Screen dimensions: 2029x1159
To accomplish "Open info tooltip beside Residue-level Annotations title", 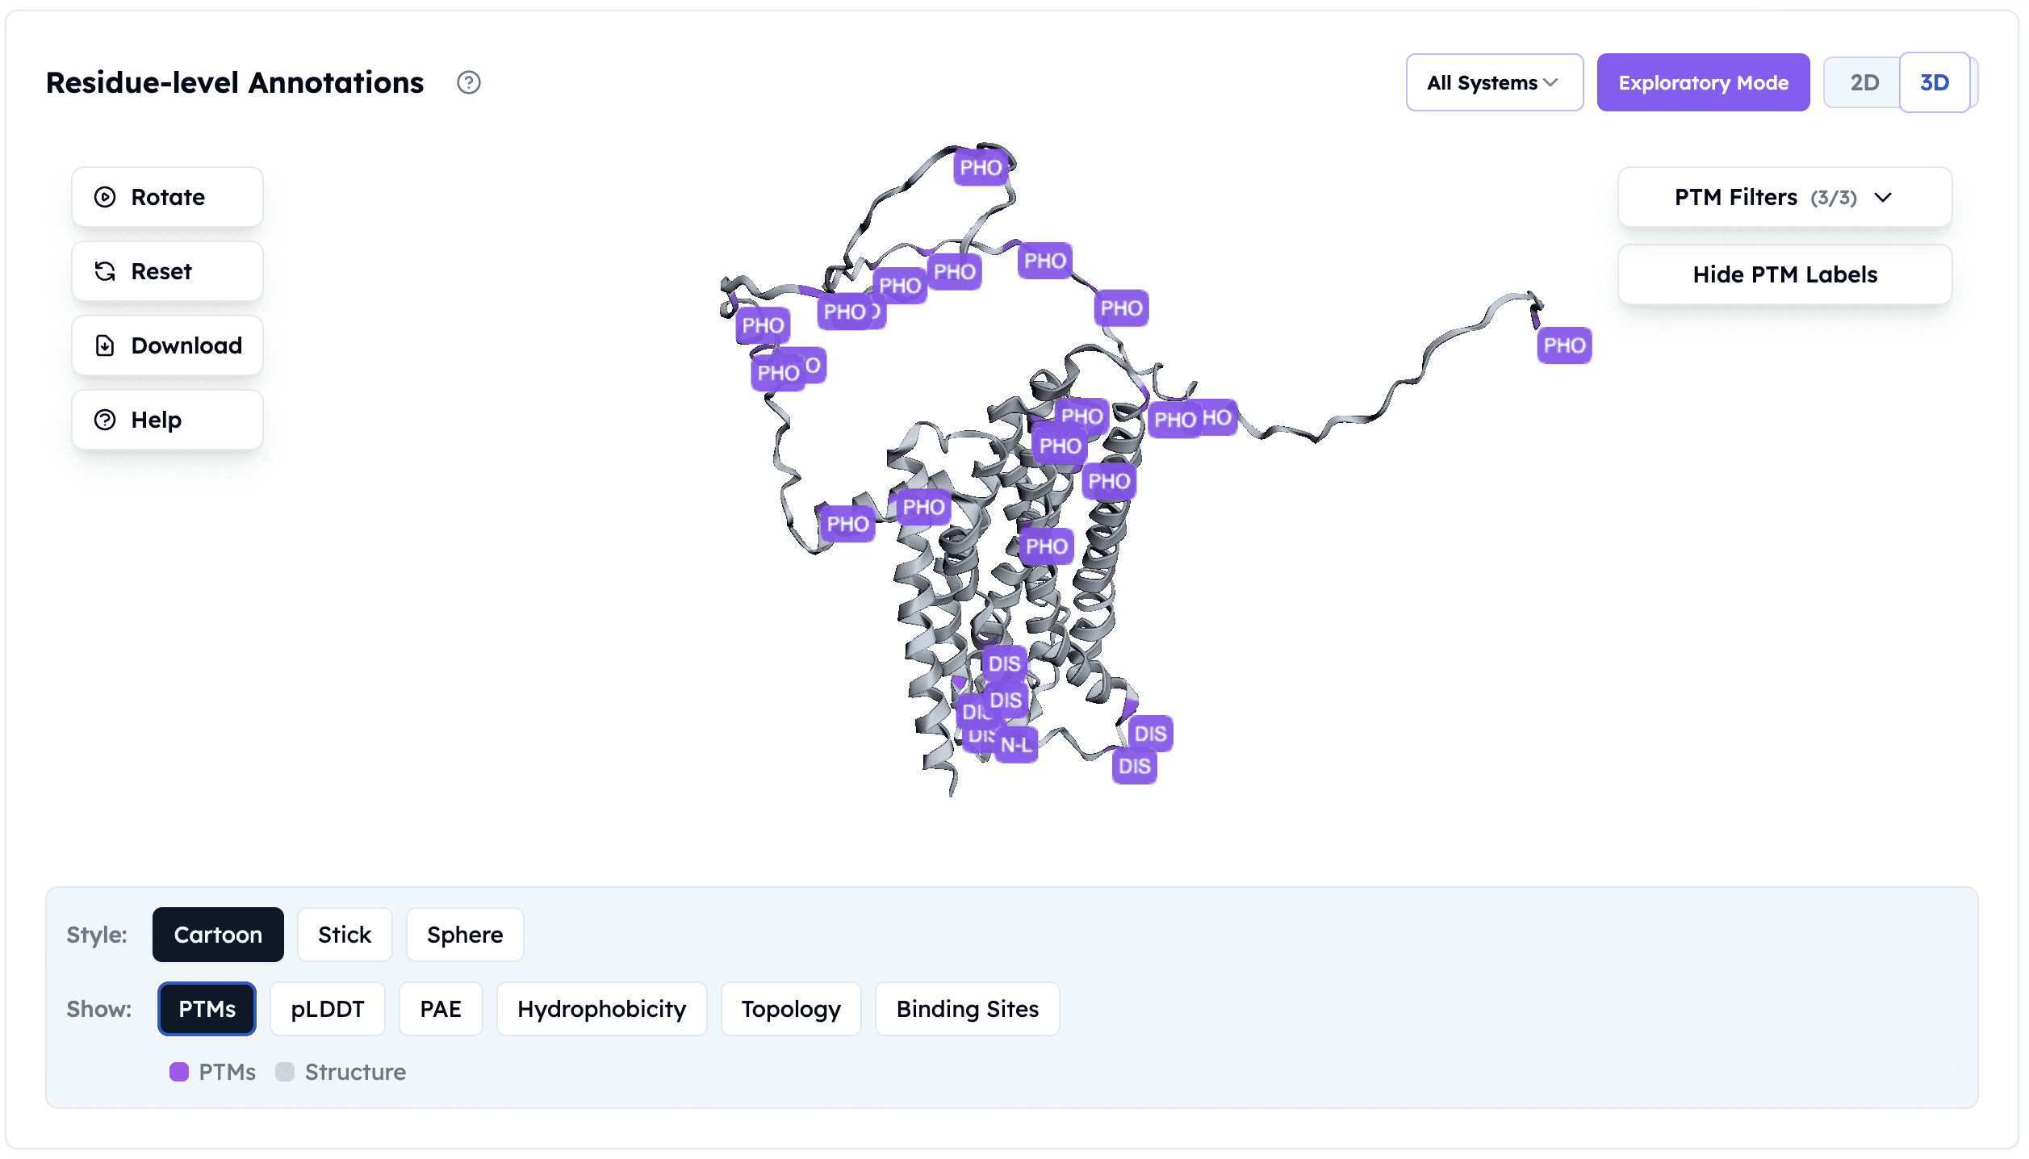I will click(468, 82).
